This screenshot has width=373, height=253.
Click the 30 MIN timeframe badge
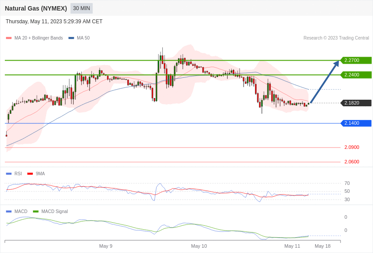pyautogui.click(x=81, y=8)
